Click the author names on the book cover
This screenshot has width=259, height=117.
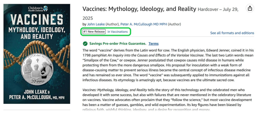click(x=37, y=94)
